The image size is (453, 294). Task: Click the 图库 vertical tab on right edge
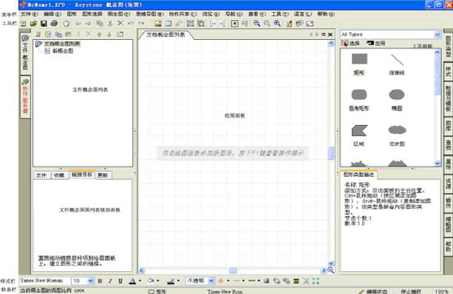pos(448,126)
